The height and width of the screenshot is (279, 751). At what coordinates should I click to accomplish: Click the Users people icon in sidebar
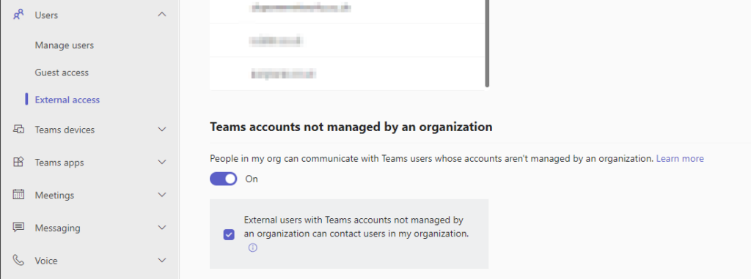[18, 15]
